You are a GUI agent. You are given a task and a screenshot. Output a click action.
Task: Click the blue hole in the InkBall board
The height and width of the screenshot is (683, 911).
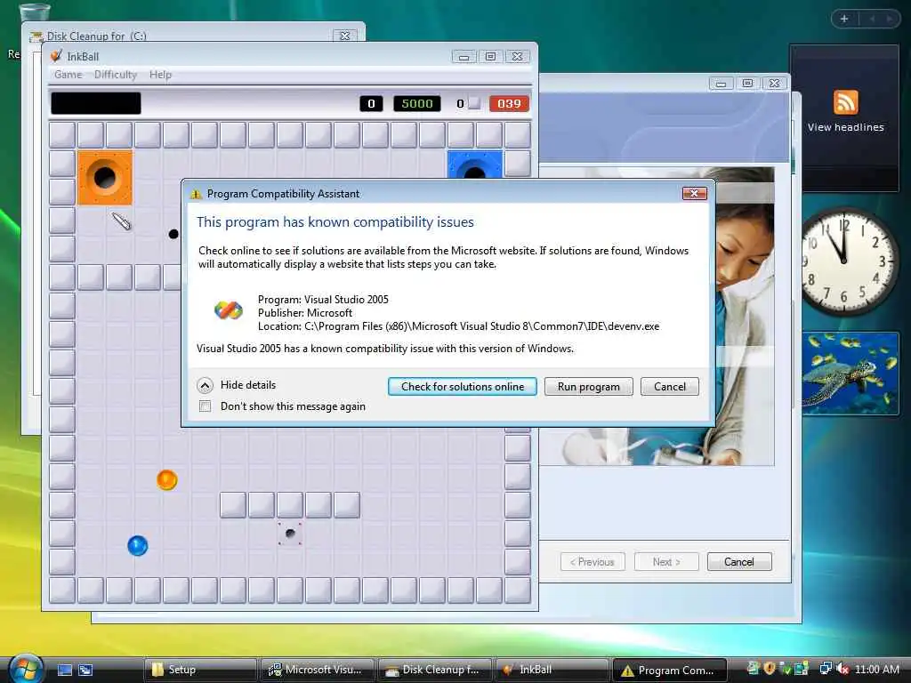coord(475,165)
